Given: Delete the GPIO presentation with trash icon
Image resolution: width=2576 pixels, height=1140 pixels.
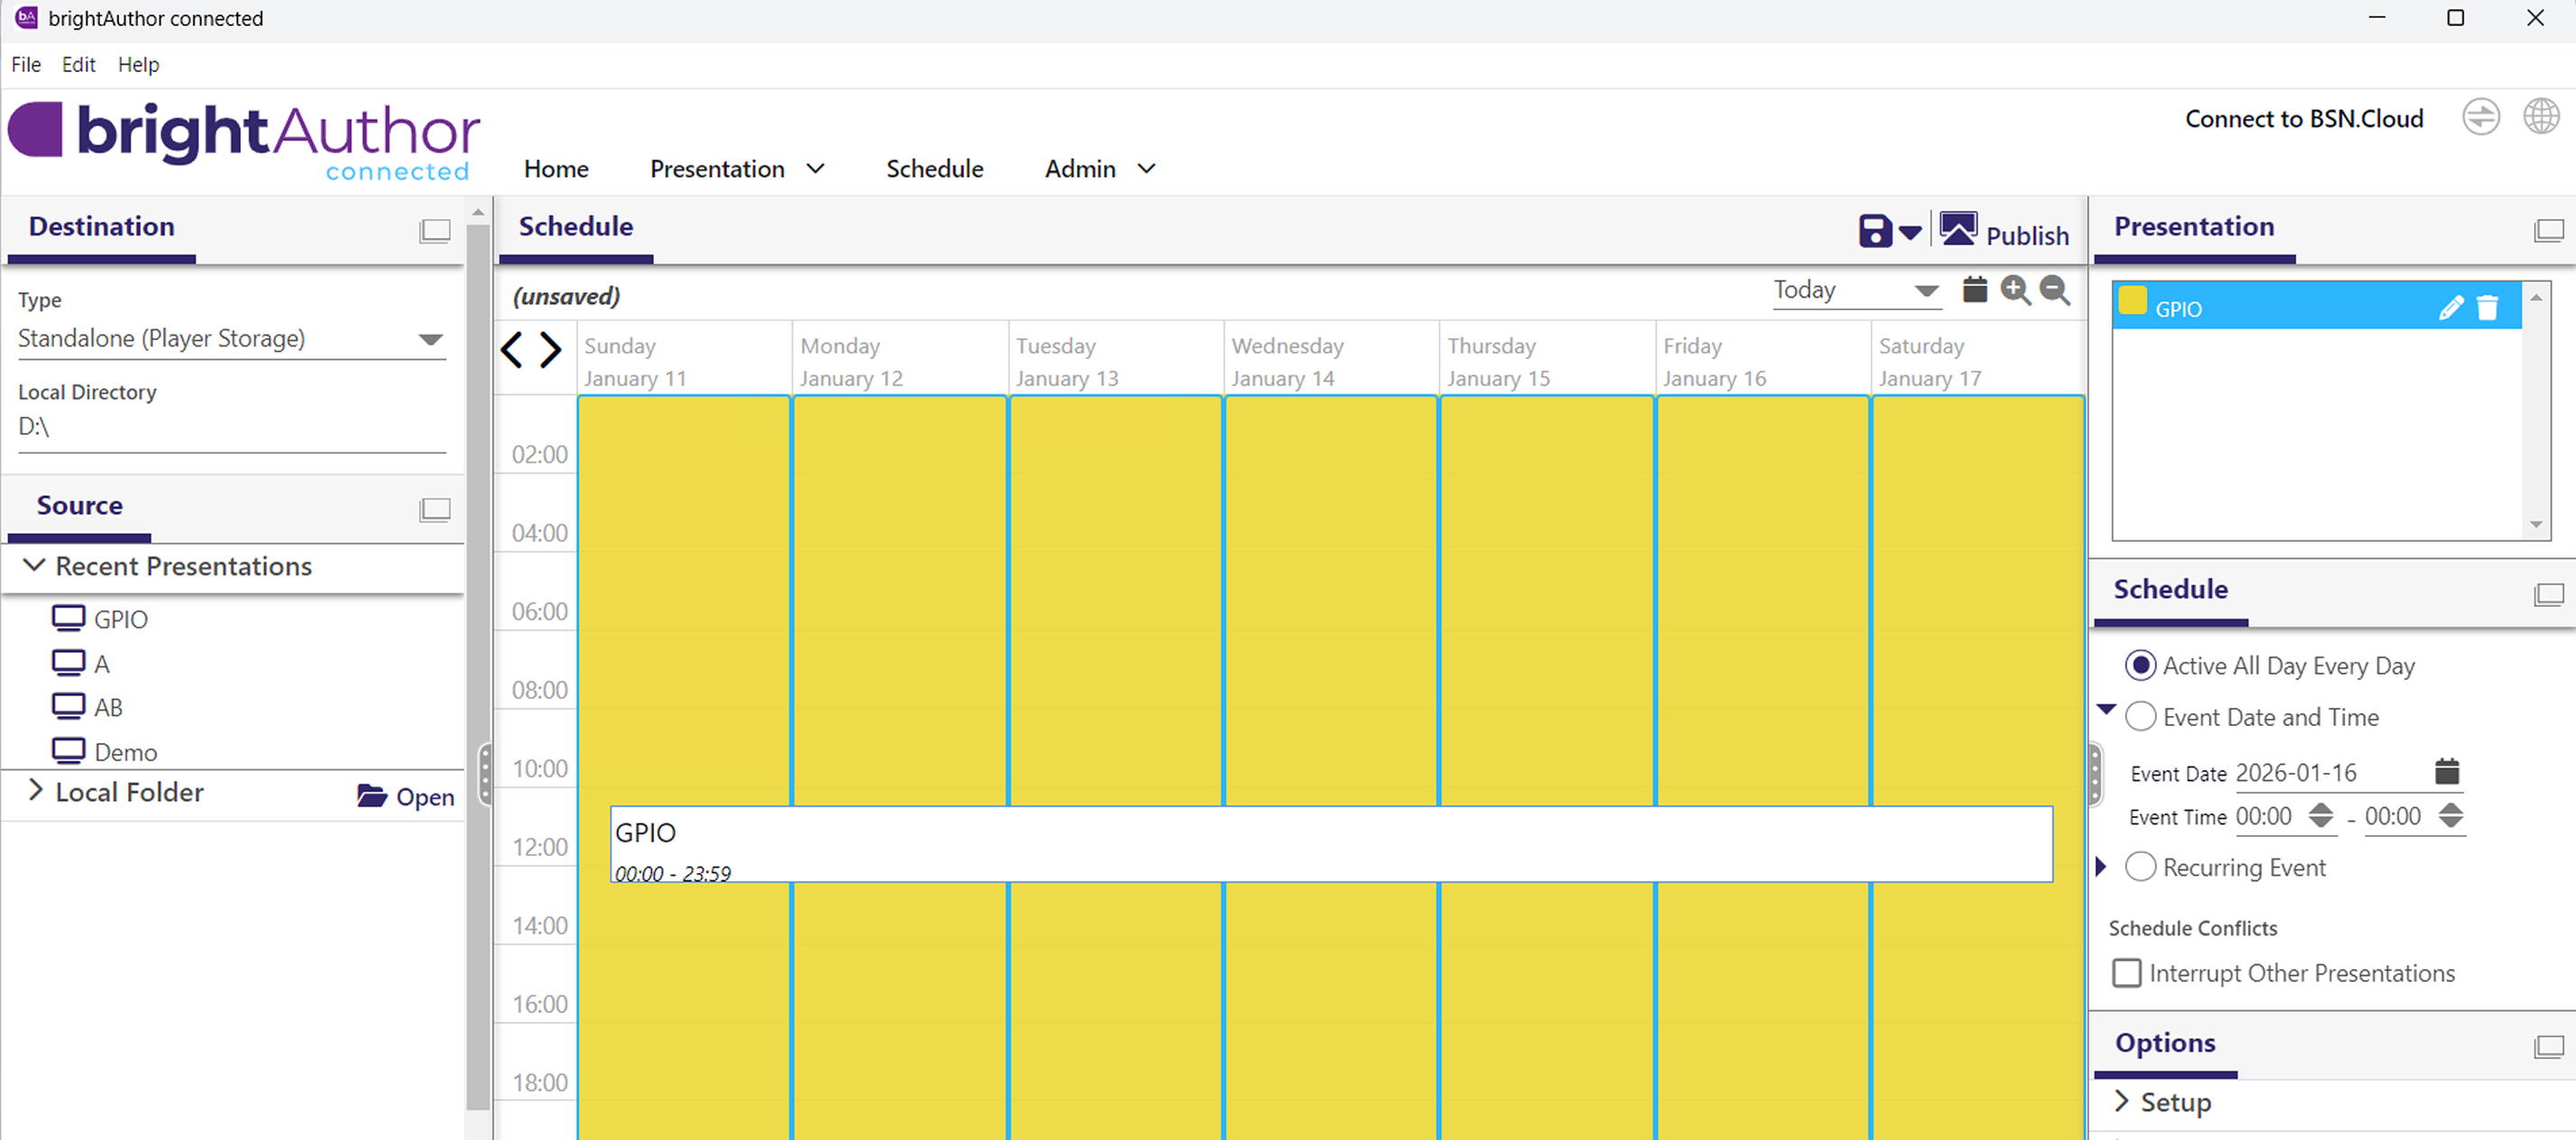Looking at the screenshot, I should [2487, 308].
